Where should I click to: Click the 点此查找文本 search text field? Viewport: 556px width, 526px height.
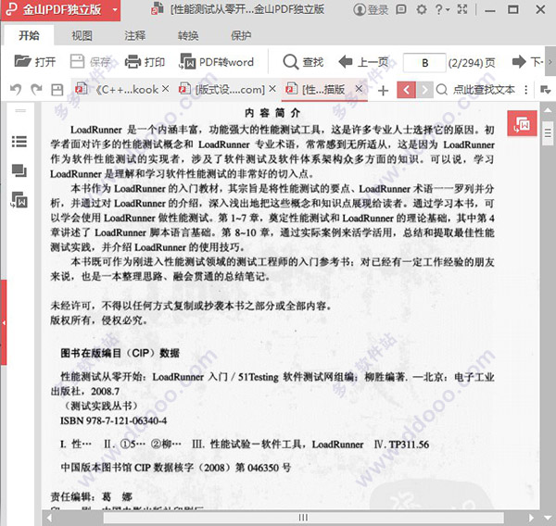point(484,90)
